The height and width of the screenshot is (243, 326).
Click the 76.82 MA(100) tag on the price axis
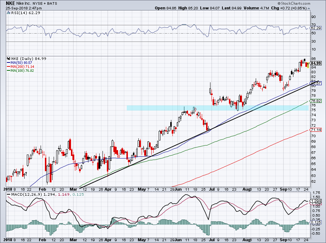pyautogui.click(x=316, y=101)
